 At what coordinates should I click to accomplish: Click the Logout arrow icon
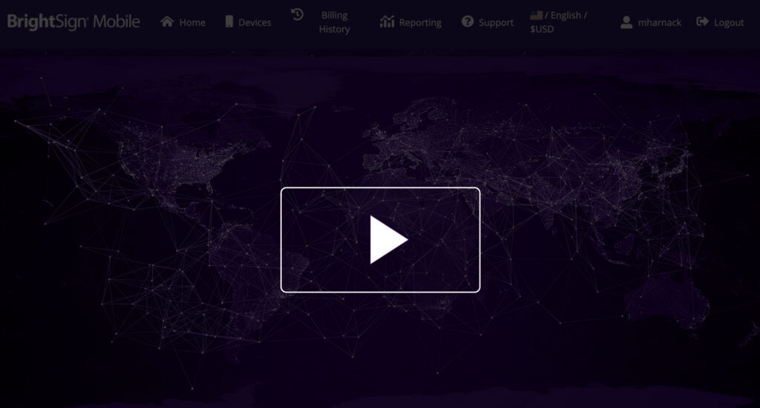tap(703, 21)
